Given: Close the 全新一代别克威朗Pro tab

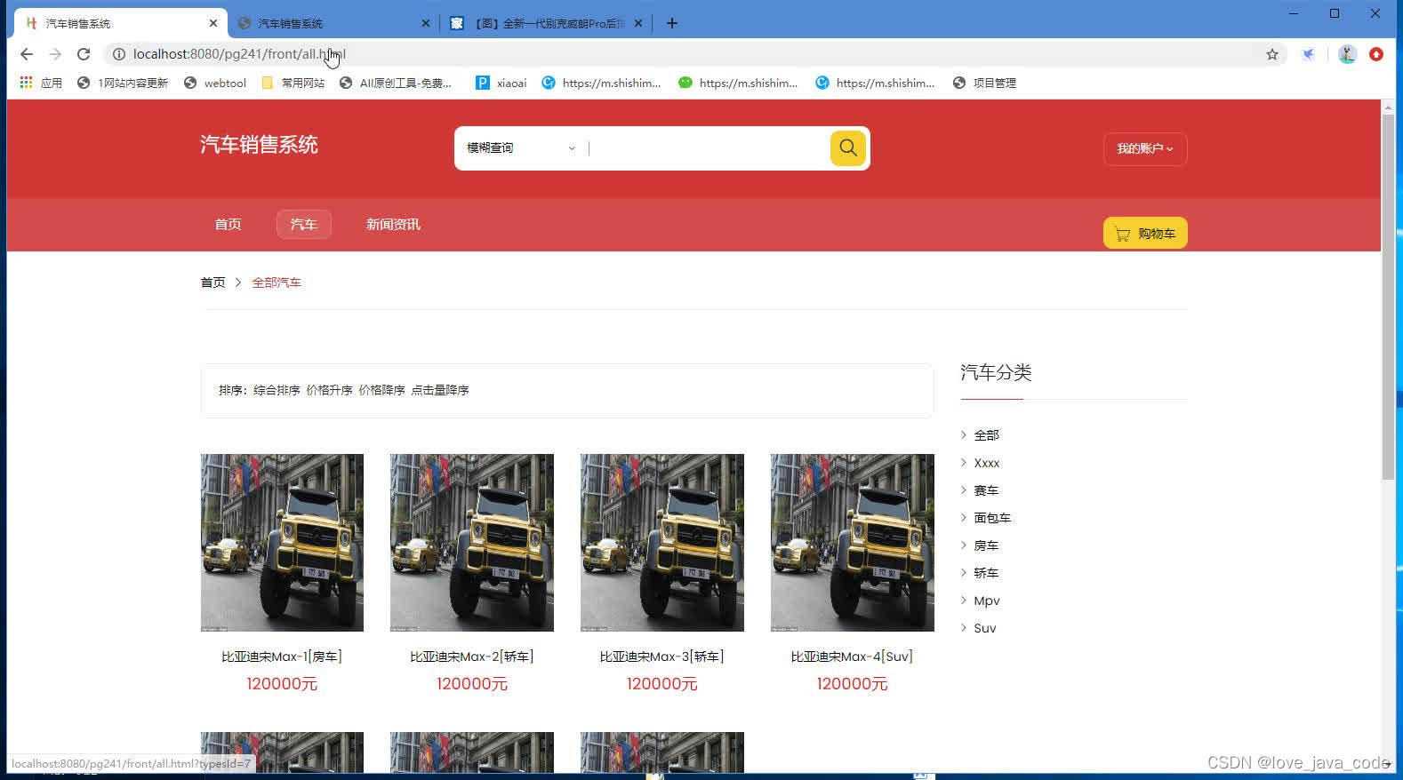Looking at the screenshot, I should 638,23.
